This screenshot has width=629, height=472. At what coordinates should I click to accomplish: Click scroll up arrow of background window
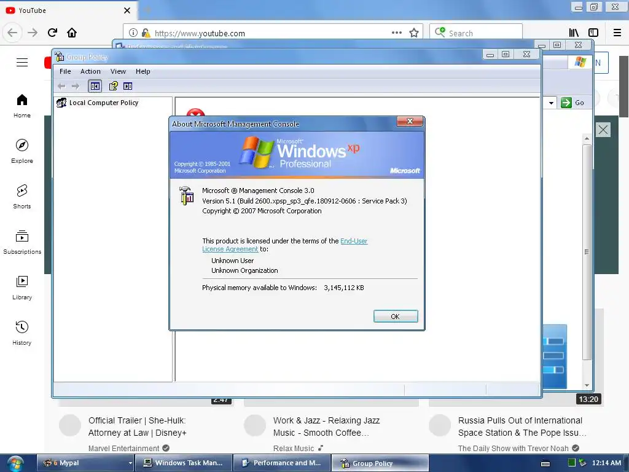pos(587,138)
